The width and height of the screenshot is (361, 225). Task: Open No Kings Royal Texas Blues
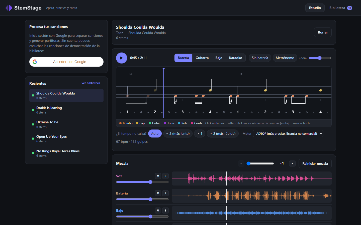66,153
